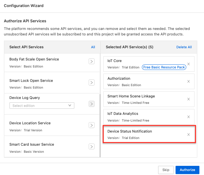Add Smart Card Issuer Service arrow
The image size is (204, 175).
click(x=91, y=147)
